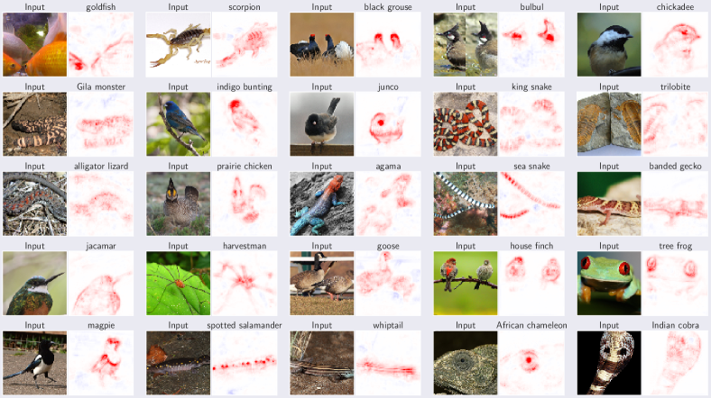Select the bulbul input photo
Screen dimensions: 711x398
pyautogui.click(x=466, y=44)
